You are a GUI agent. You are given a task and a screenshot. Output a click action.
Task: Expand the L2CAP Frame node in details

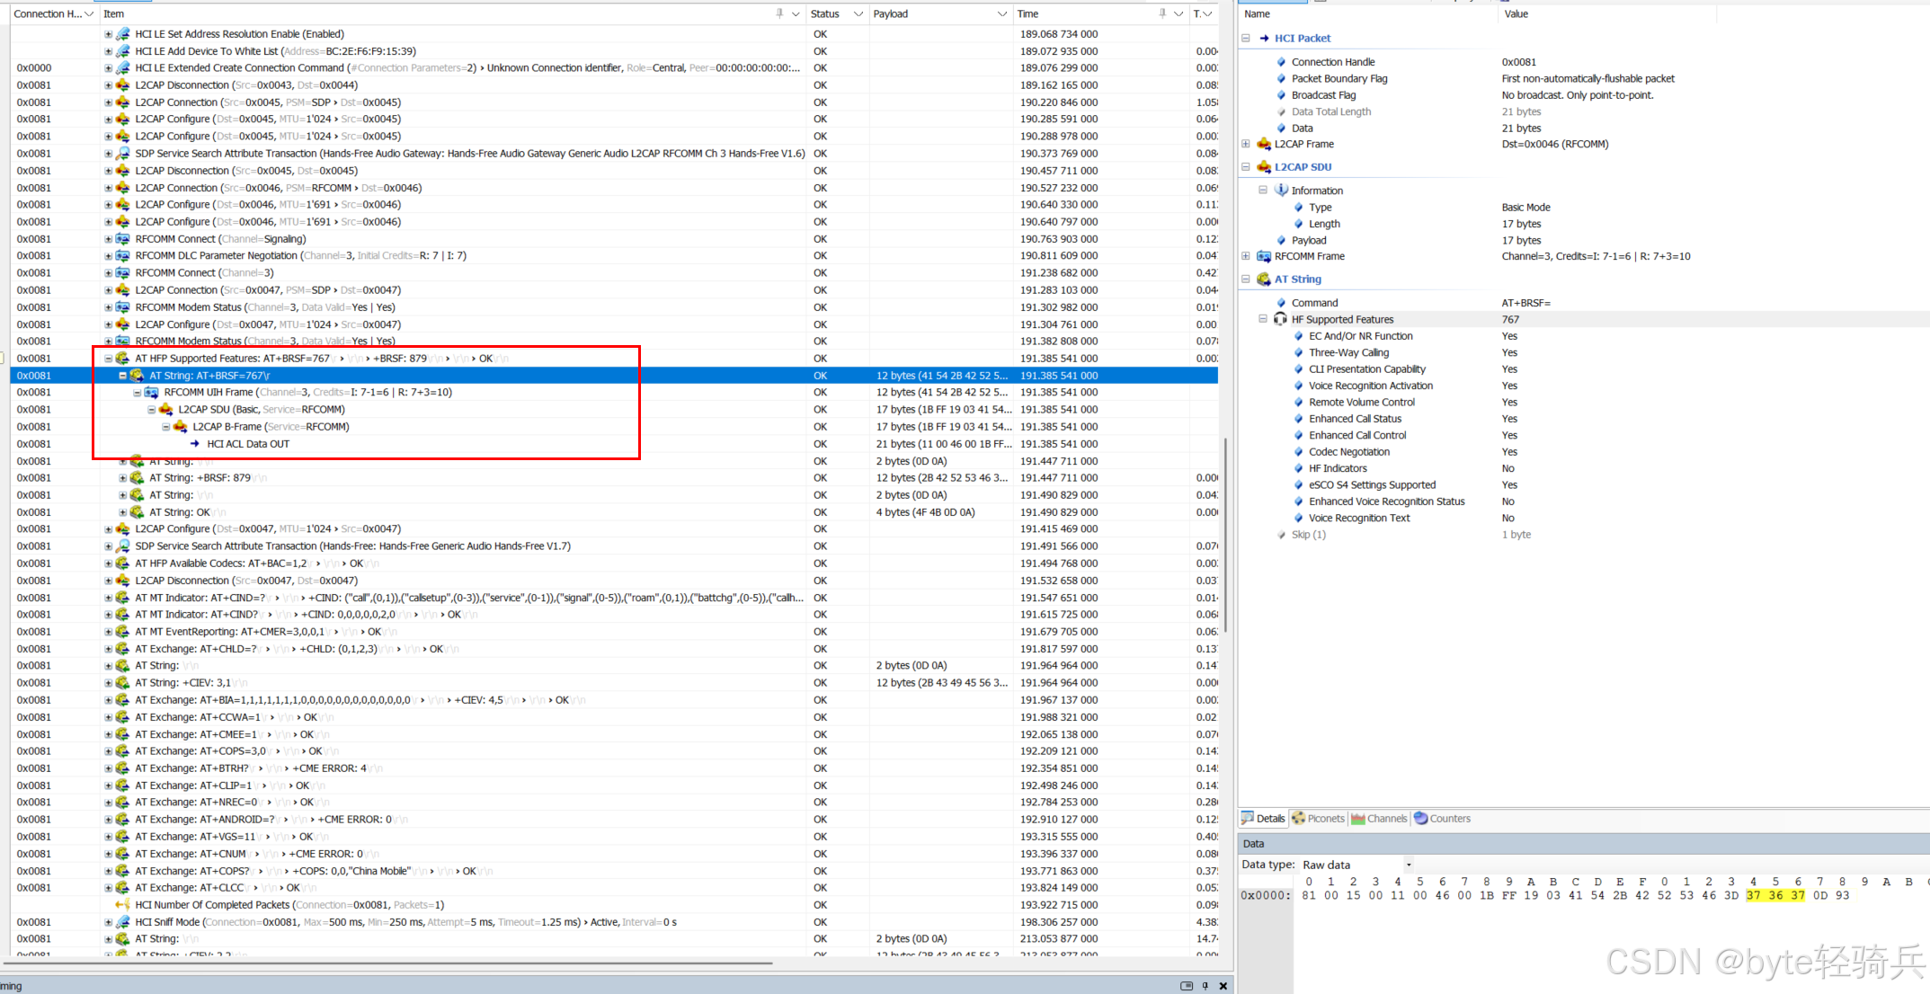click(x=1246, y=144)
